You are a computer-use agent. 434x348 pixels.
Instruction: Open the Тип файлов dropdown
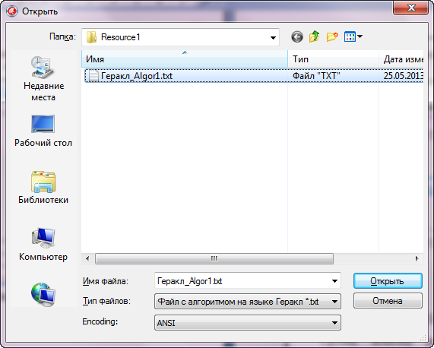tap(248, 301)
